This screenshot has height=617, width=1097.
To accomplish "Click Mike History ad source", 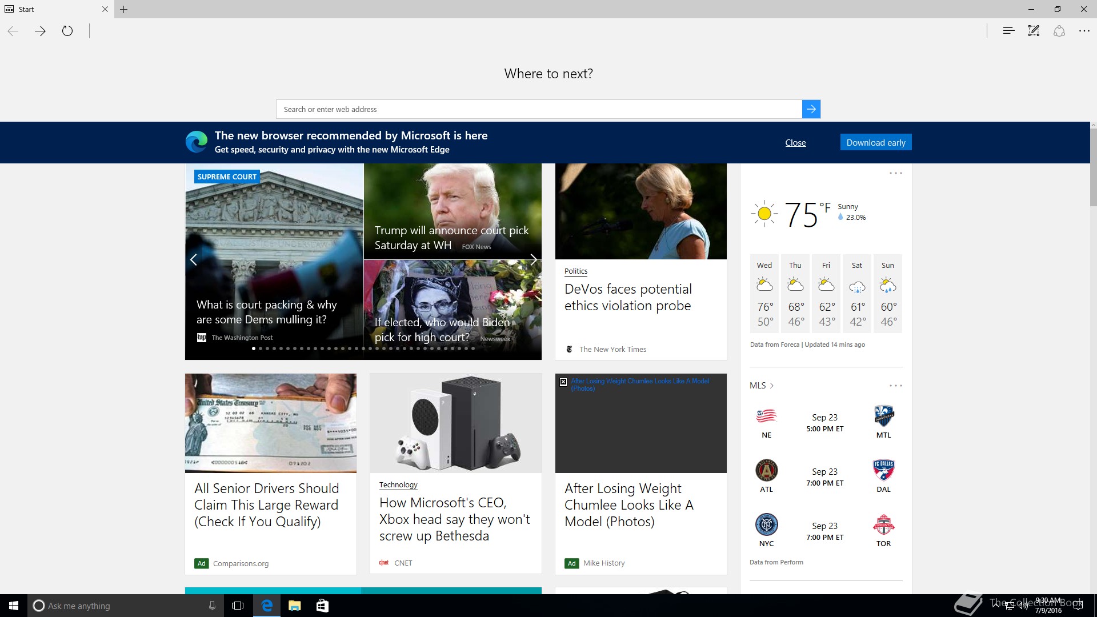I will 604,563.
